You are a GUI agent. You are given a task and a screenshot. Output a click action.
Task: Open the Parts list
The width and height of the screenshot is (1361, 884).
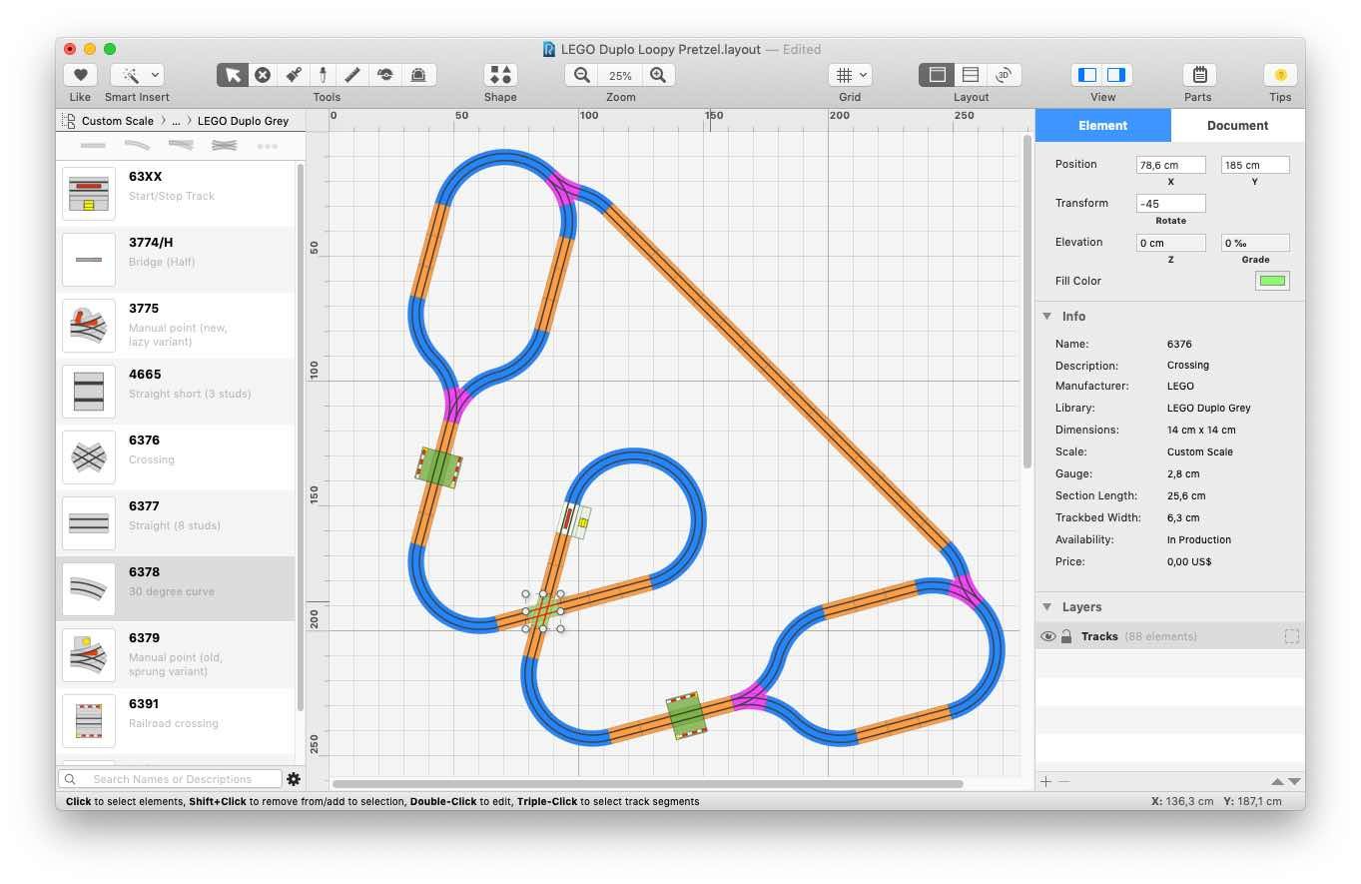tap(1198, 75)
